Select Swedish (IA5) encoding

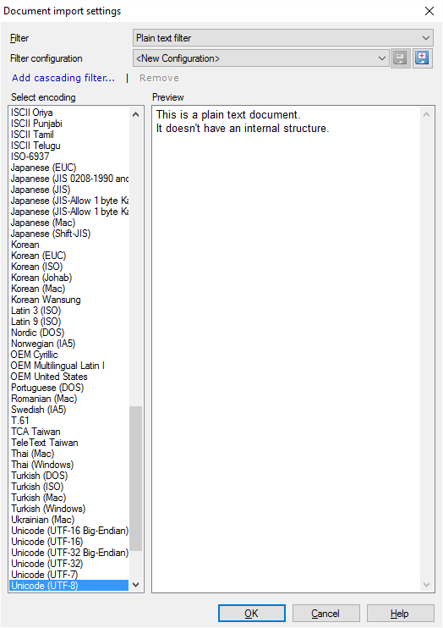tap(68, 410)
